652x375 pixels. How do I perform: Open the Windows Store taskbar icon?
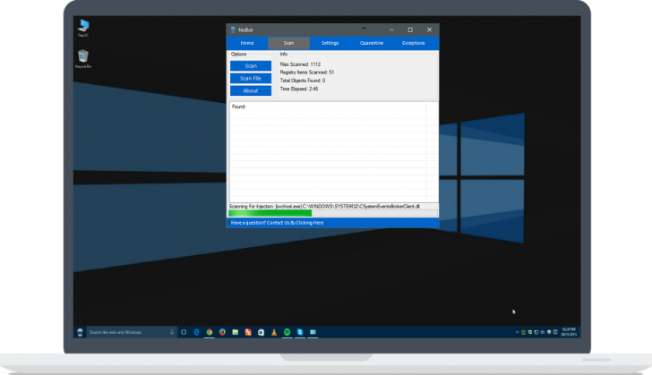[x=261, y=332]
